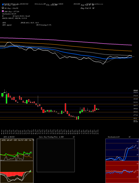Click the 574.19 price axis label

(136, 96)
